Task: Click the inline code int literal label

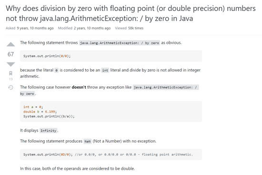Action: tap(105, 70)
